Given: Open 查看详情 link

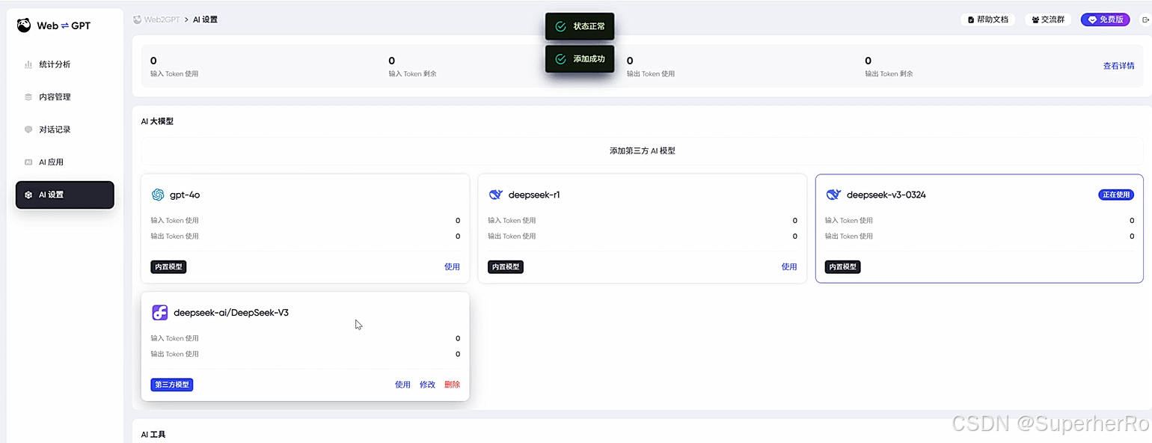Looking at the screenshot, I should tap(1118, 66).
